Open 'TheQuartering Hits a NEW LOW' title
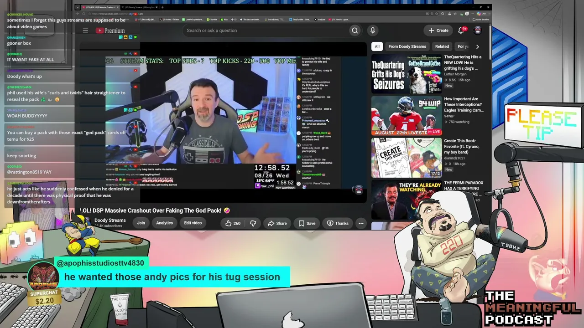Viewport: 584px width, 328px height. pyautogui.click(x=463, y=63)
